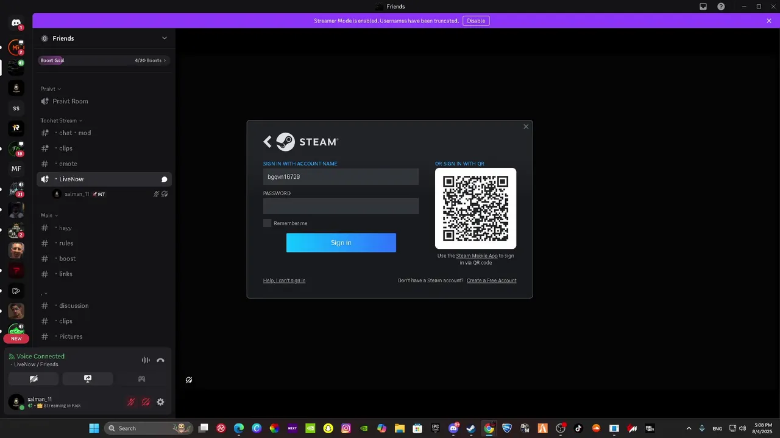This screenshot has height=438, width=780.
Task: Go back using Steam dialog arrow
Action: tap(267, 142)
